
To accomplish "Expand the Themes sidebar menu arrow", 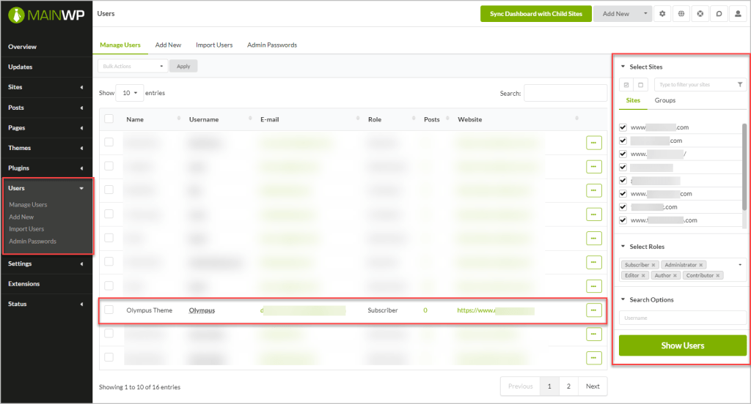I will pos(81,149).
